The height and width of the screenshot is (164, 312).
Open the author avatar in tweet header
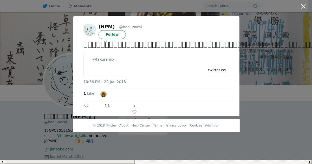coord(90,30)
